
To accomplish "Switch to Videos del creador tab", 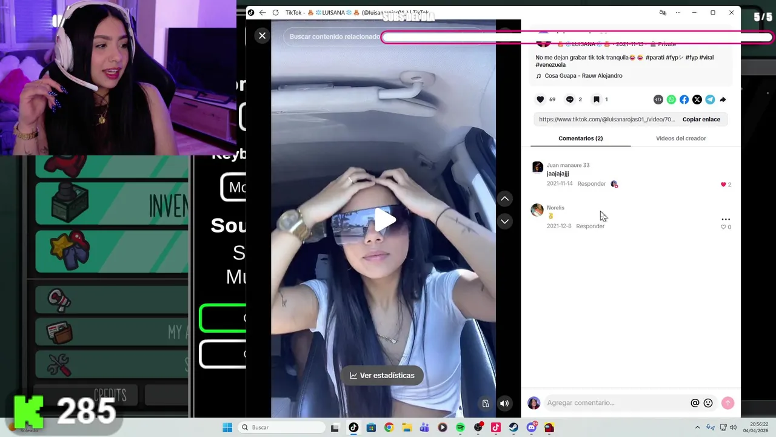I will click(x=681, y=138).
